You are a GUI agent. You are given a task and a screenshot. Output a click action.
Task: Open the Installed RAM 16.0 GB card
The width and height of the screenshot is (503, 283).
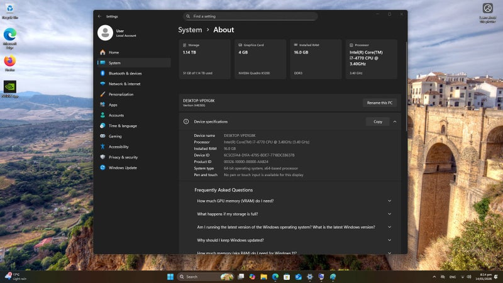coord(316,59)
